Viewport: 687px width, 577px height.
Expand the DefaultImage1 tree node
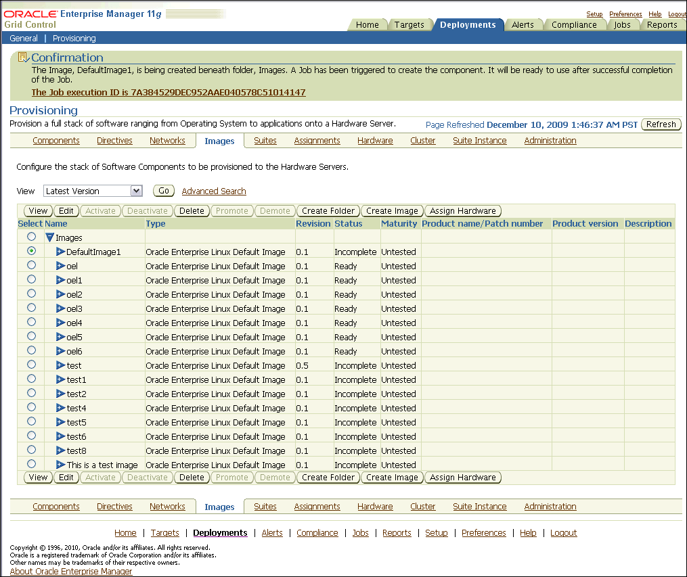[60, 252]
